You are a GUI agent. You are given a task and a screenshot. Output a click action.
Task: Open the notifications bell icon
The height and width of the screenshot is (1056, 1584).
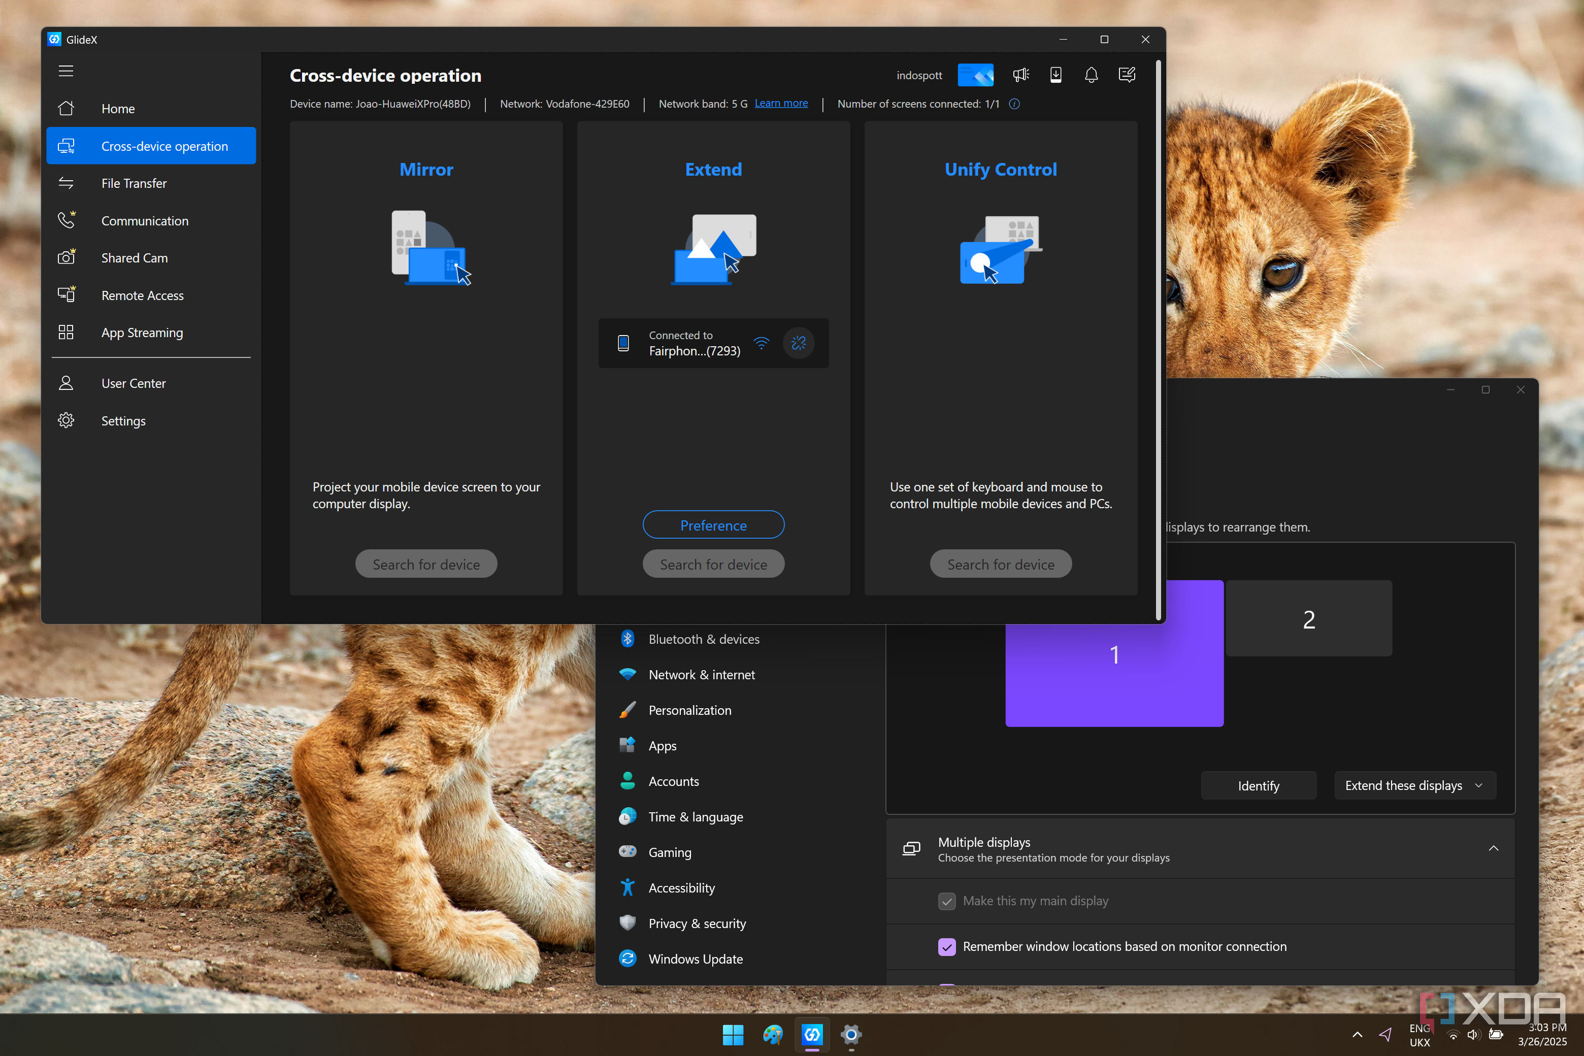click(1091, 75)
